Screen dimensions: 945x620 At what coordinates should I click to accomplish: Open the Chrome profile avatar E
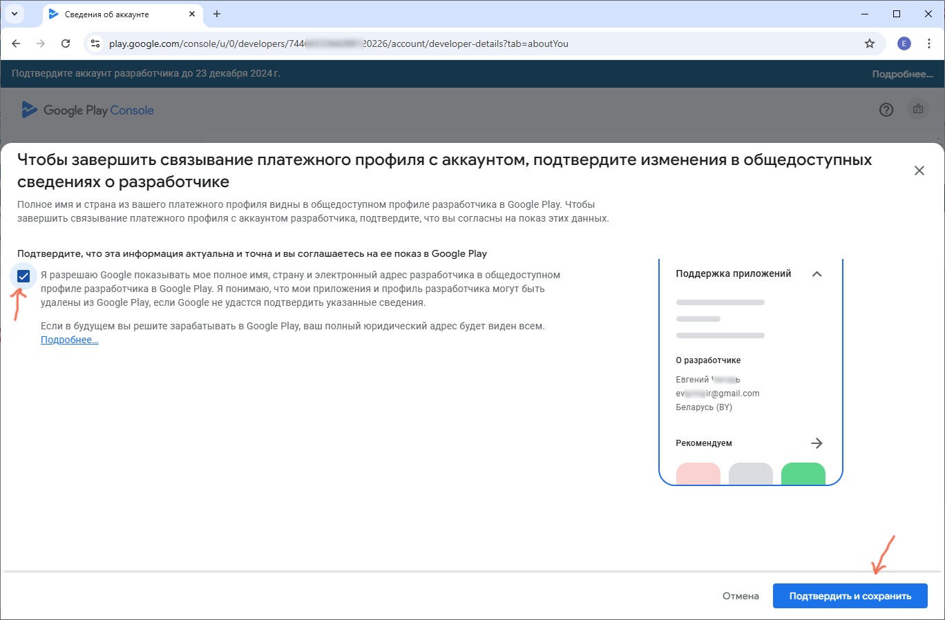coord(904,43)
